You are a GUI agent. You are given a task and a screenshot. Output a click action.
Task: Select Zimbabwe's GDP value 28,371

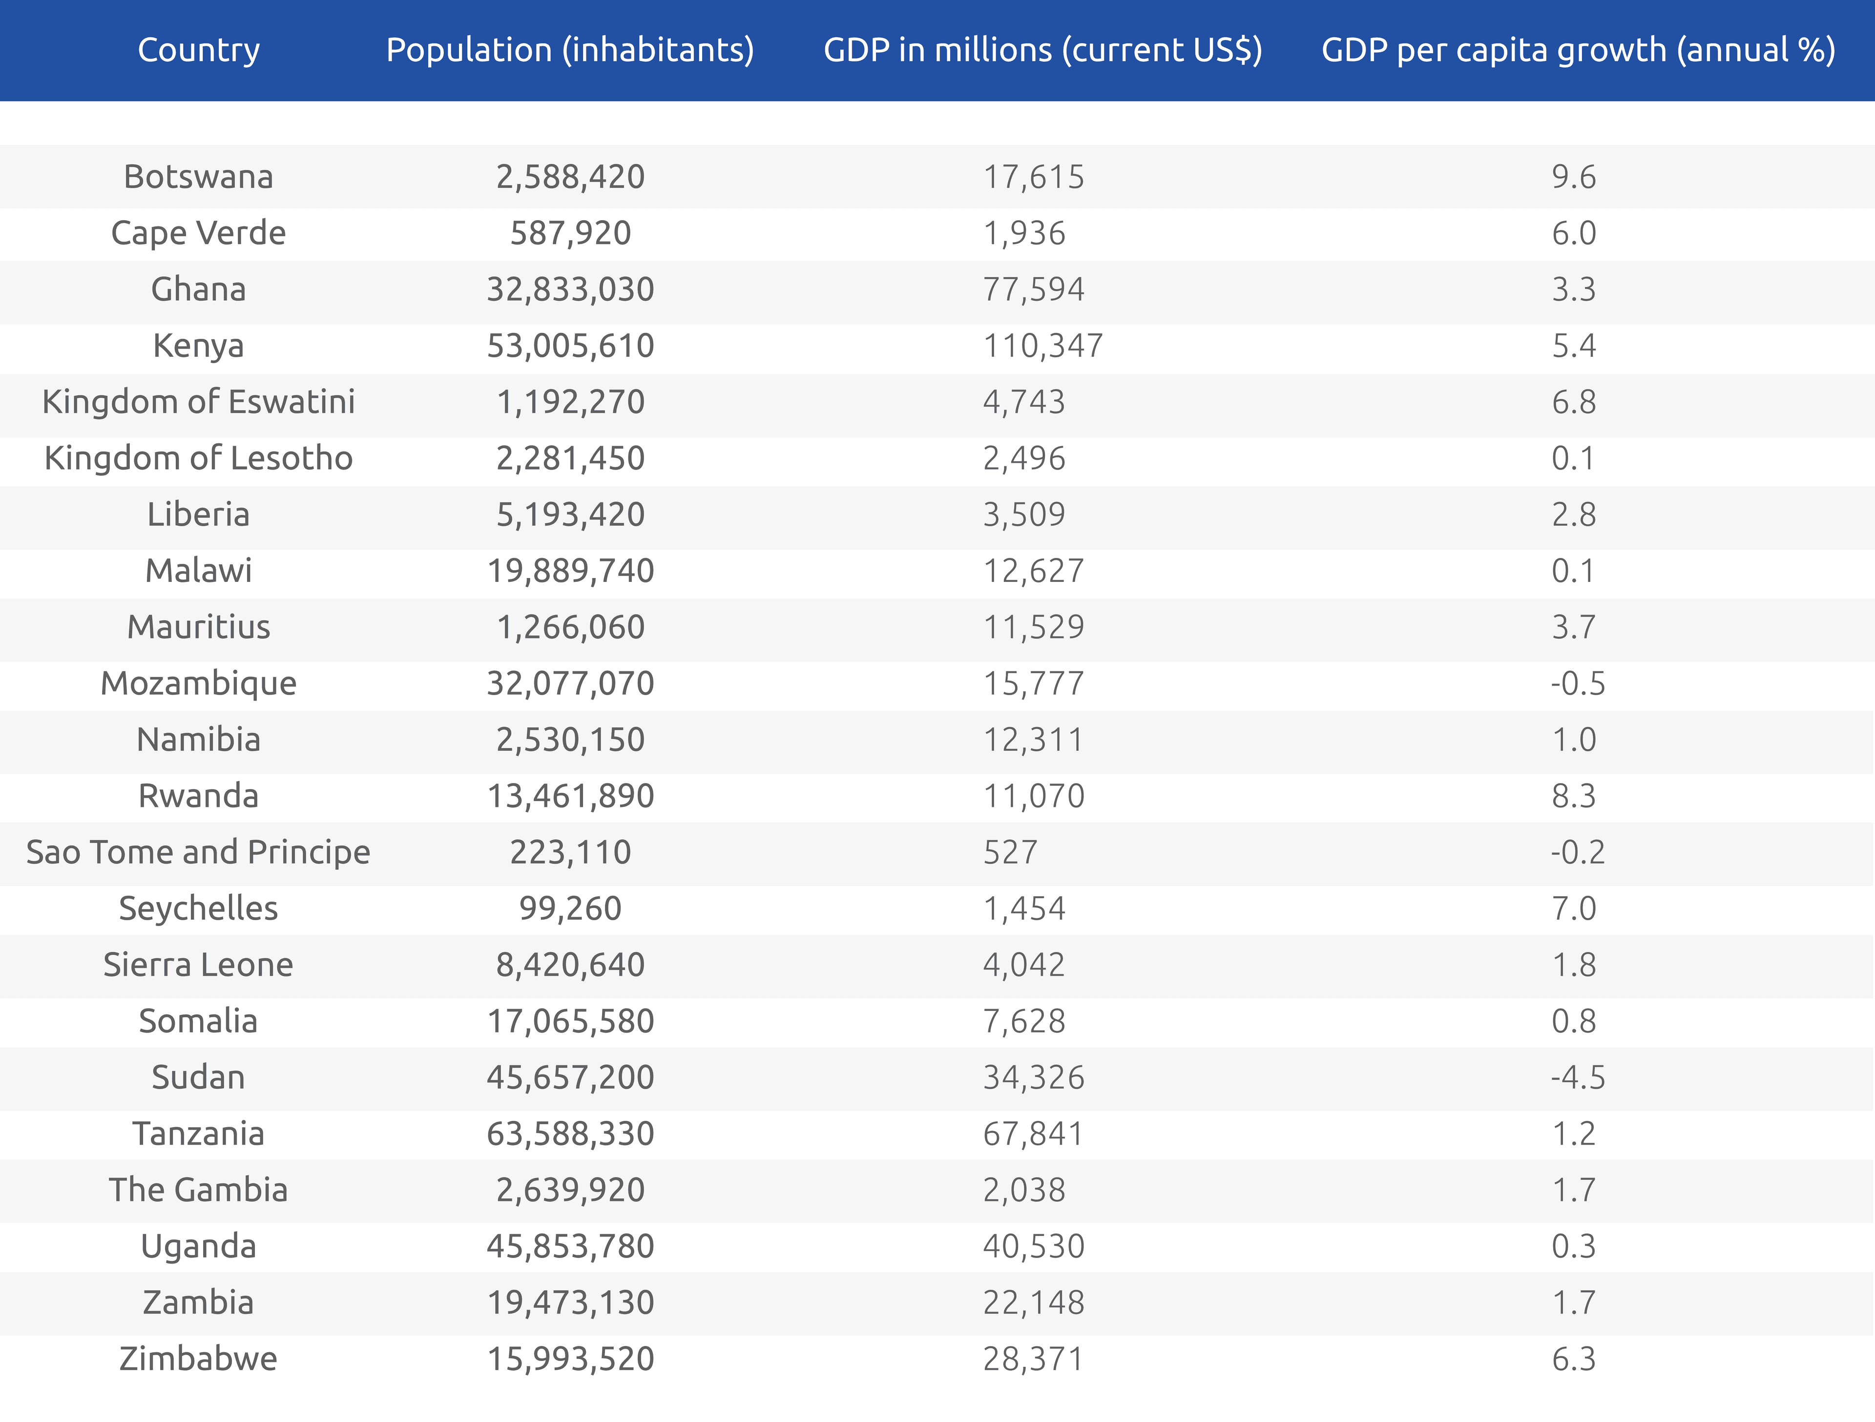click(1033, 1360)
